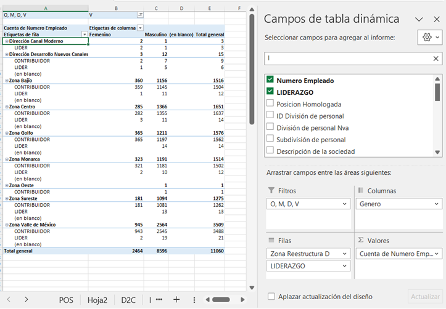Open the filter icon in cell B1
This screenshot has height=309, width=446.
point(141,14)
